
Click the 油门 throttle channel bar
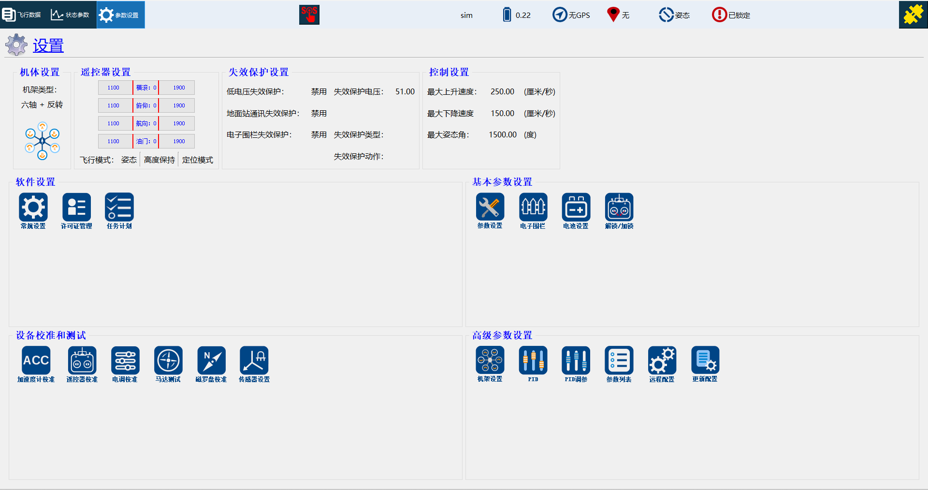146,141
